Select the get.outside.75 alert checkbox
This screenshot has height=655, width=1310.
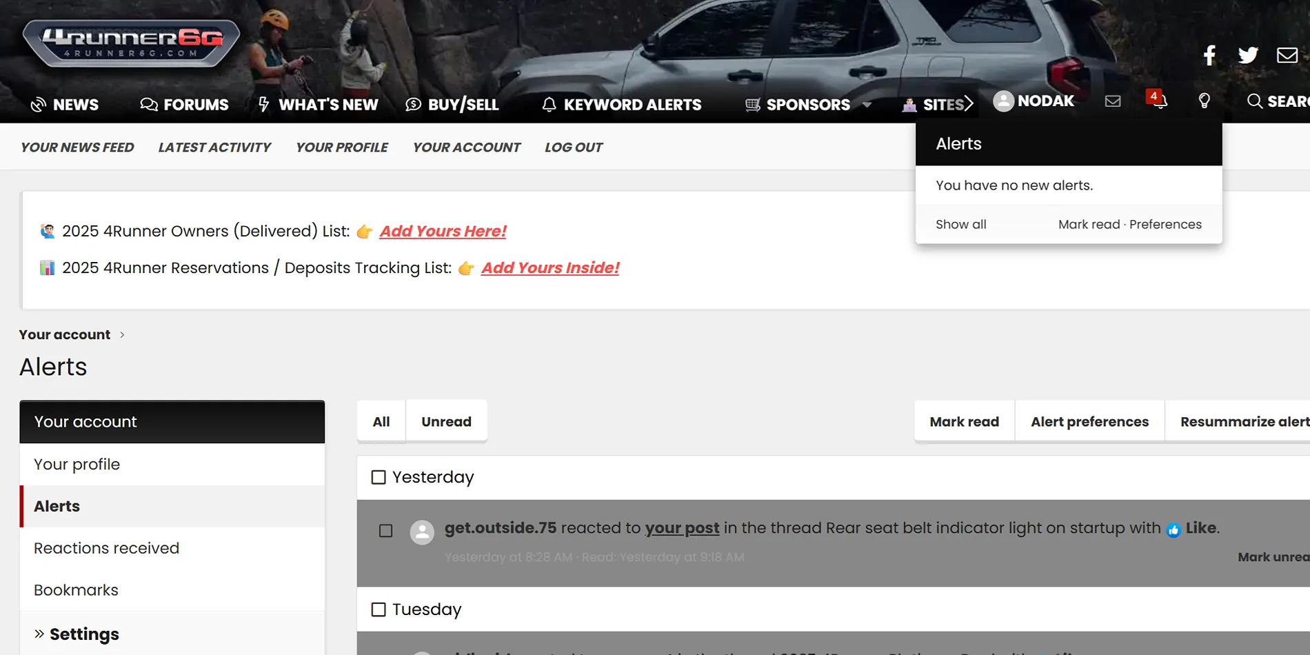pos(385,531)
